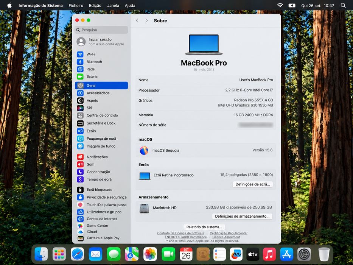Go back with the left chevron
Screen dimensions: 353x265
(x=137, y=21)
